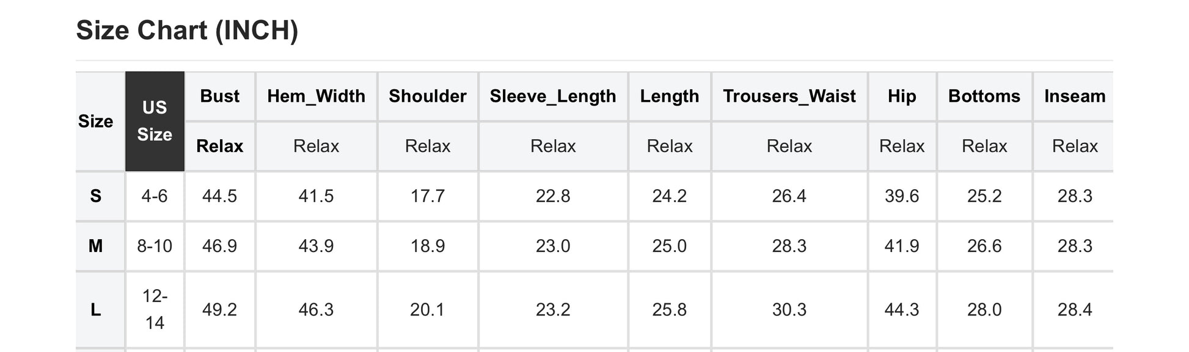Select the Trousers_Waist column header
Screen dimensions: 1189x352
789,96
